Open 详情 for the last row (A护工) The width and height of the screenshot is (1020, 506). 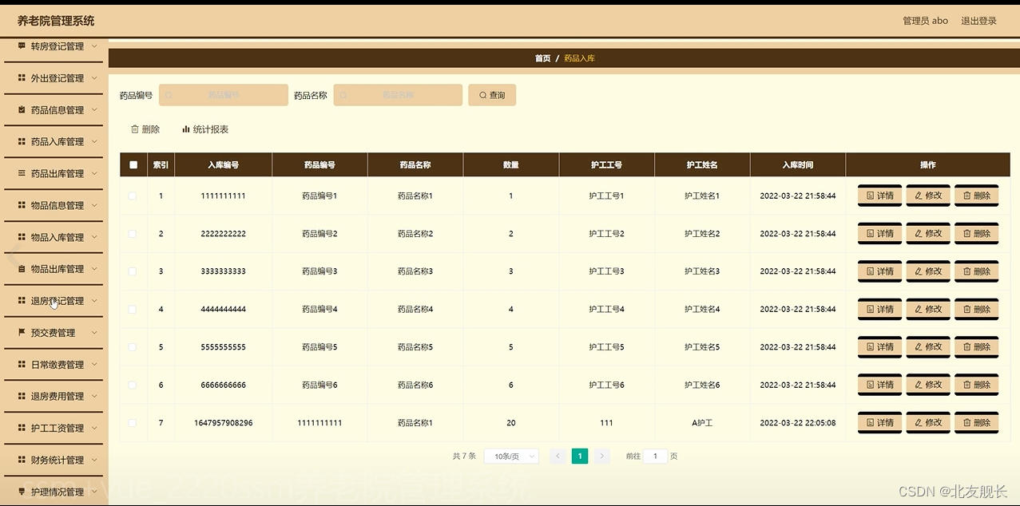click(879, 422)
